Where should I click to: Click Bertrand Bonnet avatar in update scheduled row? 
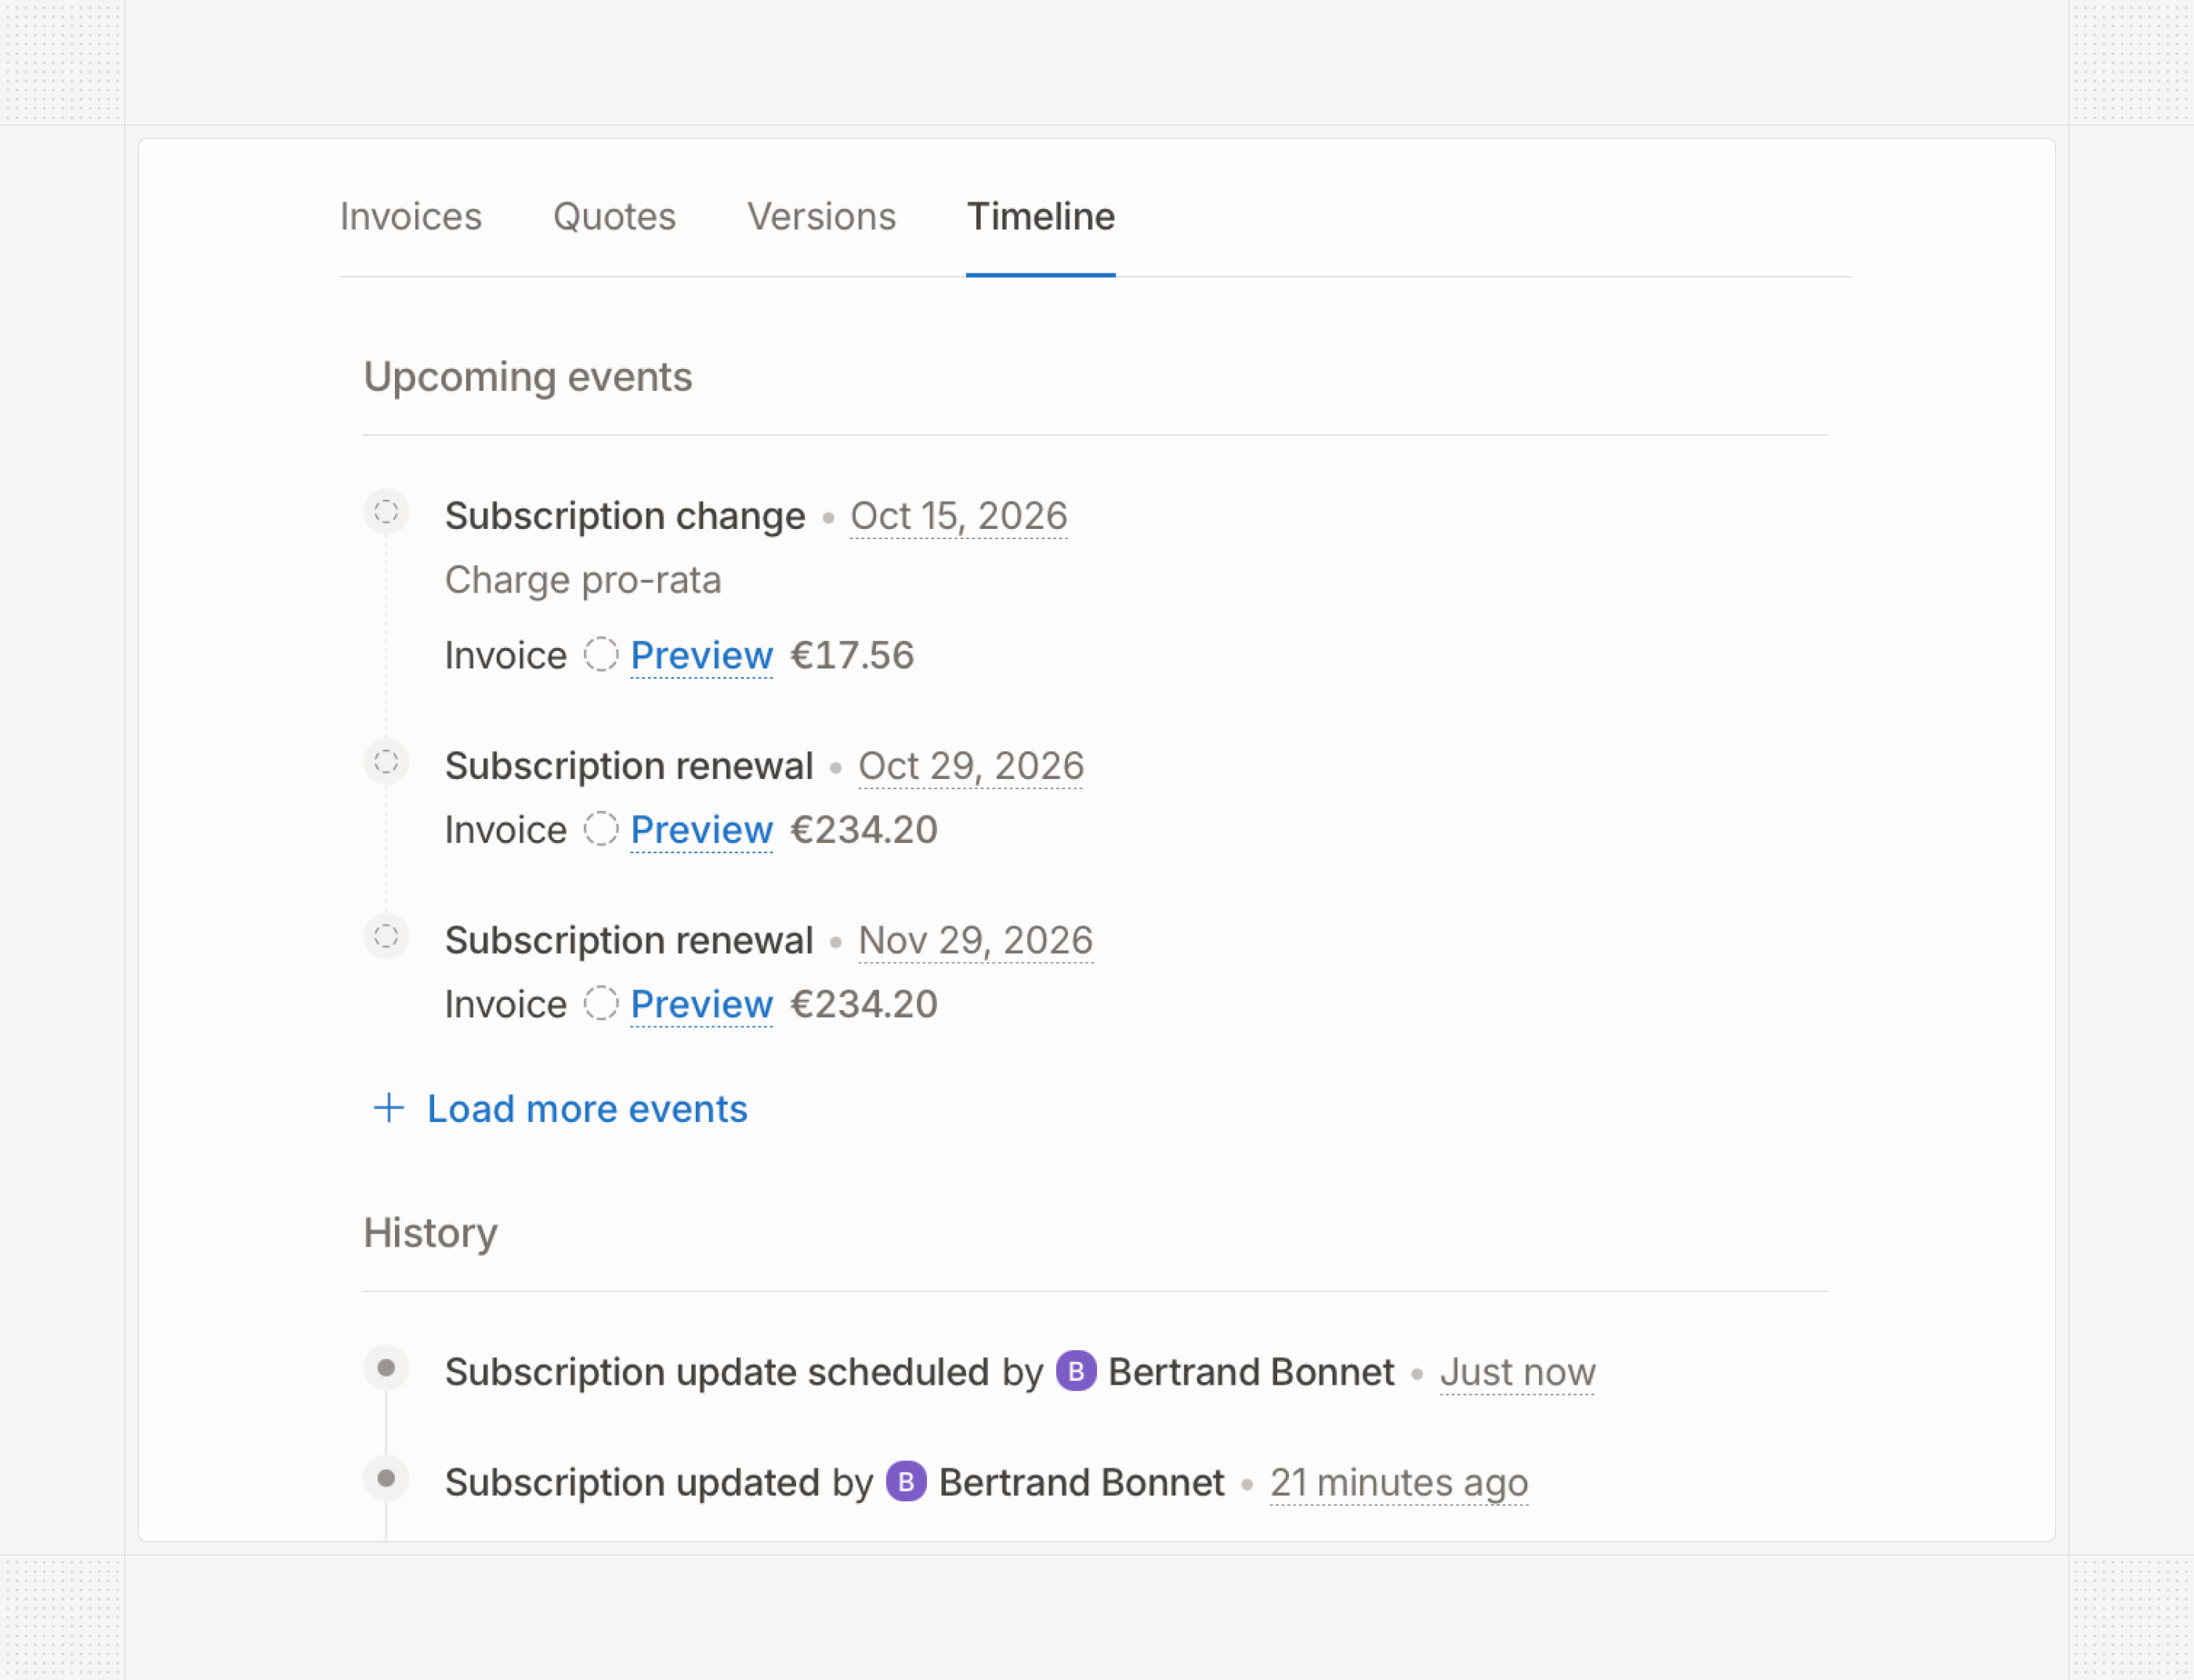pos(1076,1372)
